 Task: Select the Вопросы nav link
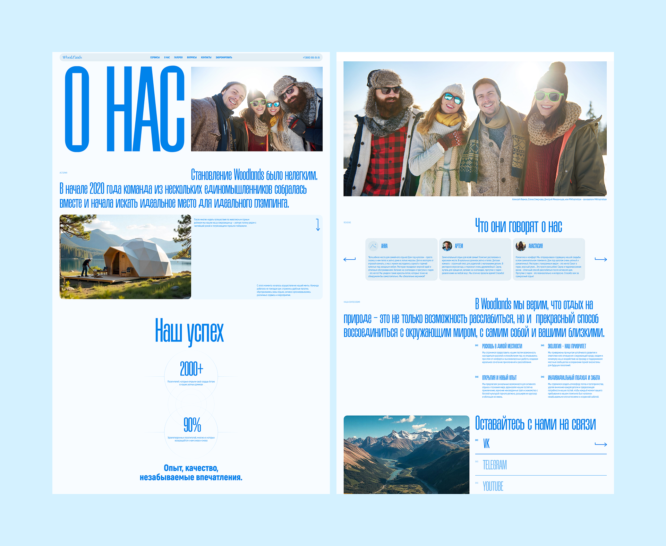[x=191, y=58]
